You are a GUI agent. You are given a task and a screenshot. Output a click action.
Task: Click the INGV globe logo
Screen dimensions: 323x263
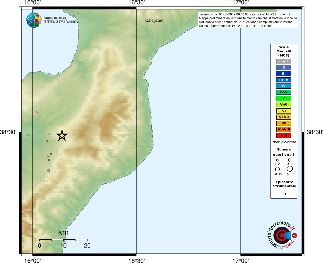coord(34,20)
